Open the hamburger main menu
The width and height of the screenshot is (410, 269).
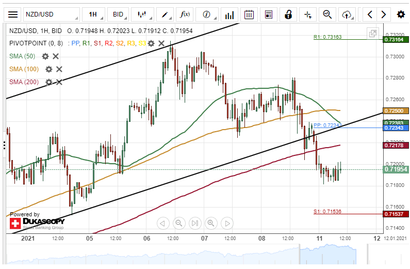[13, 14]
